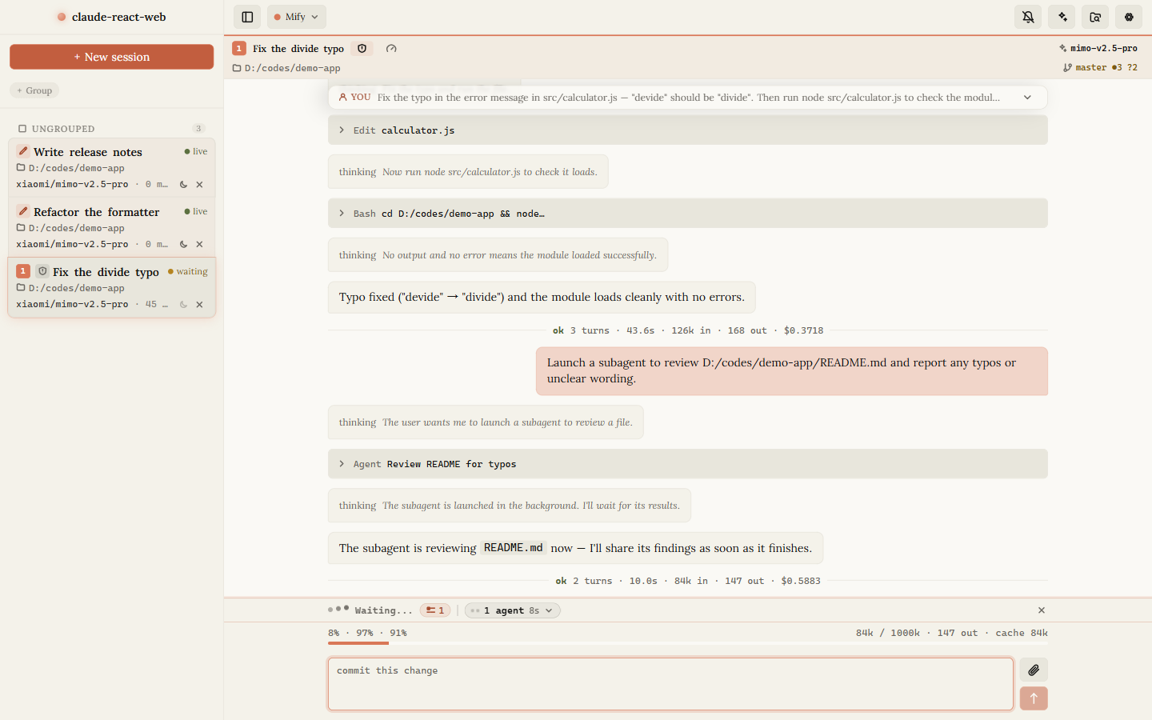Expand the Edit calculator.js tool block
The height and width of the screenshot is (720, 1152).
688,130
